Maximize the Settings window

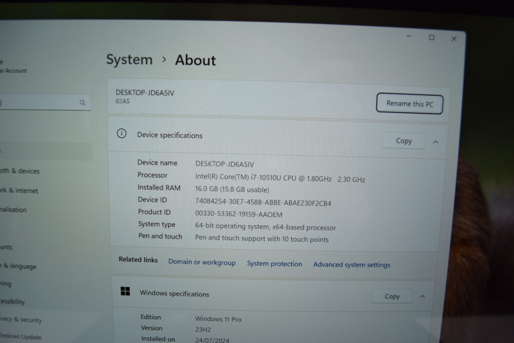(431, 38)
